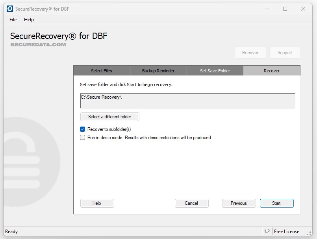Image resolution: width=317 pixels, height=239 pixels.
Task: Click the Help button at bottom left
Action: [x=97, y=203]
